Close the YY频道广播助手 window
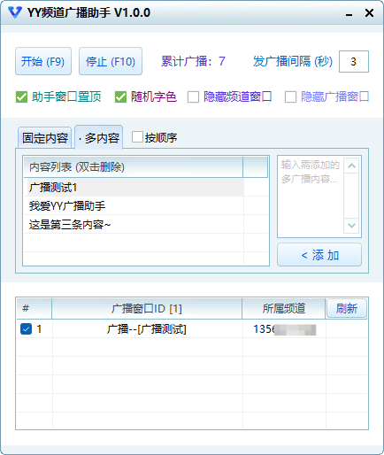384x455 pixels. tap(369, 13)
